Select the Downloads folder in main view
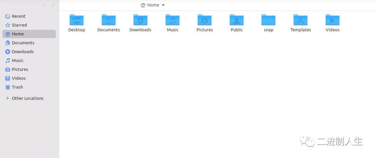 pos(140,20)
